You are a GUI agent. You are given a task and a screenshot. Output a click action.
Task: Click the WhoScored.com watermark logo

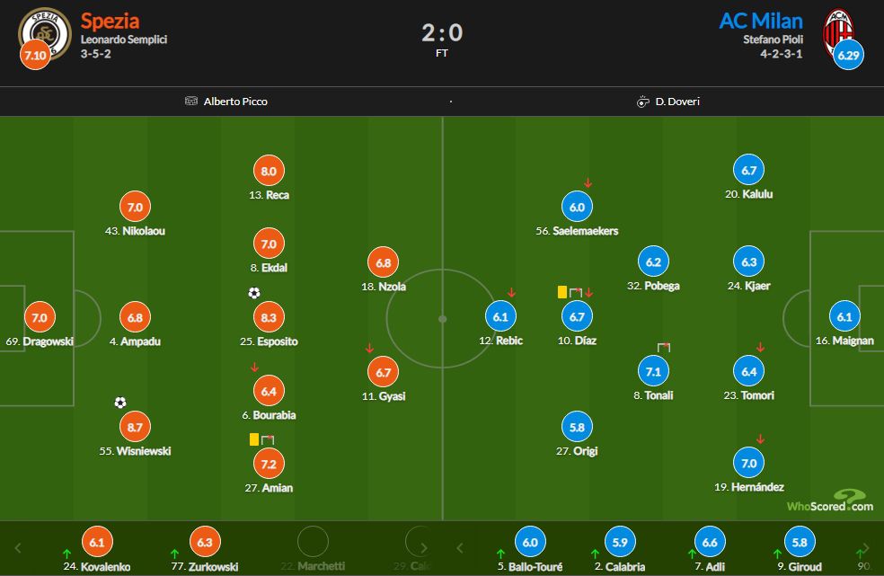[x=830, y=501]
